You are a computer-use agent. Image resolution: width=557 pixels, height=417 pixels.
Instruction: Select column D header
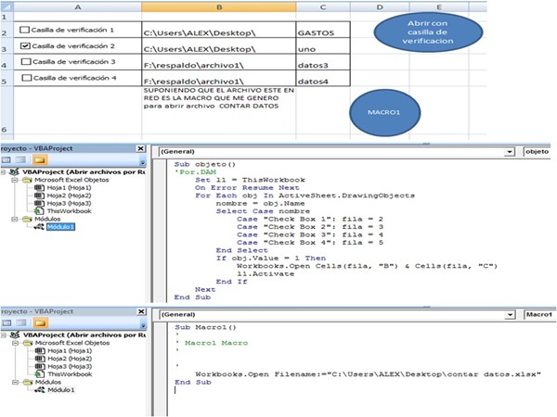(x=380, y=6)
